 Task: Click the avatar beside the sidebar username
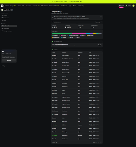[x=2, y=10]
